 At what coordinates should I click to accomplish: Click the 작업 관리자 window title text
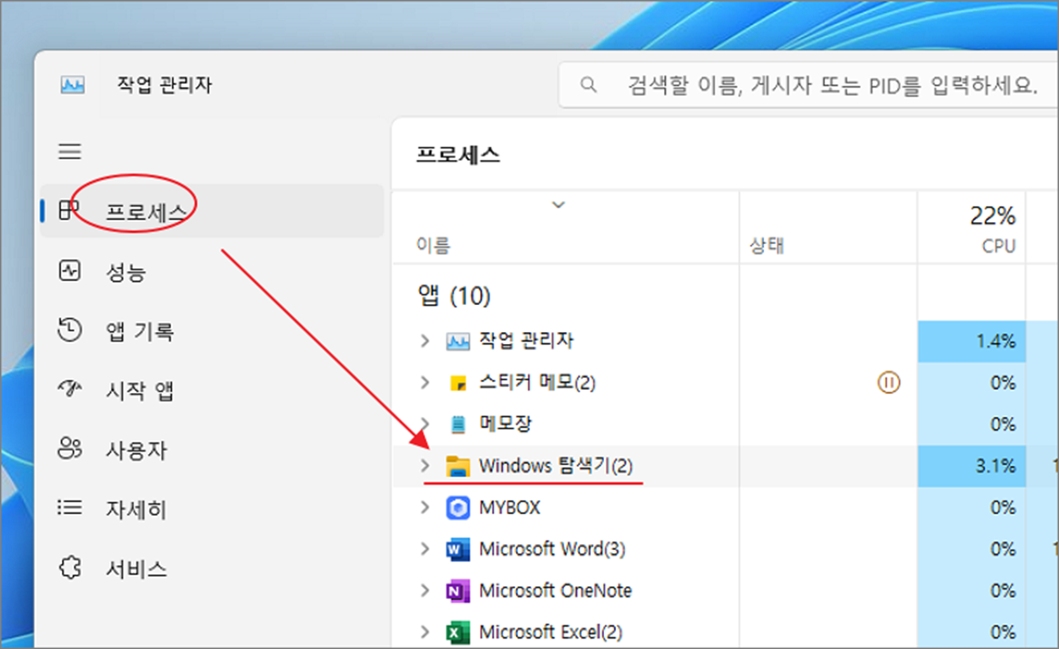(x=164, y=85)
